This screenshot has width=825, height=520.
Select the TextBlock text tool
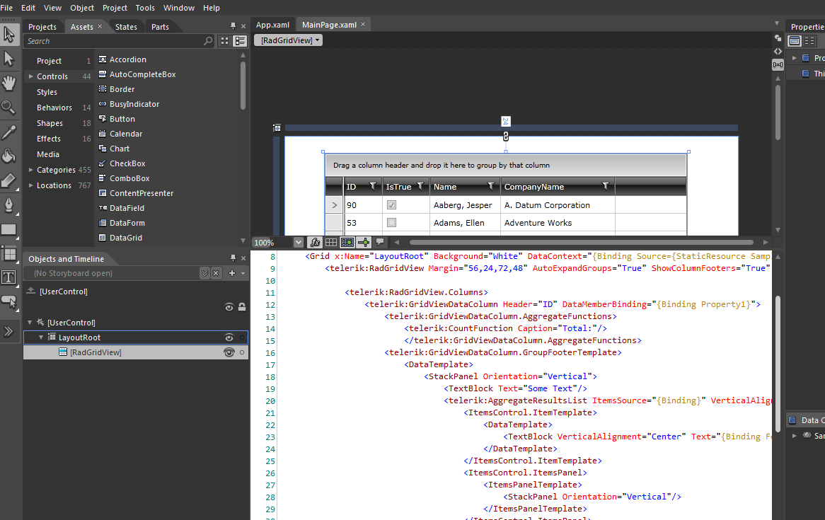pyautogui.click(x=9, y=277)
